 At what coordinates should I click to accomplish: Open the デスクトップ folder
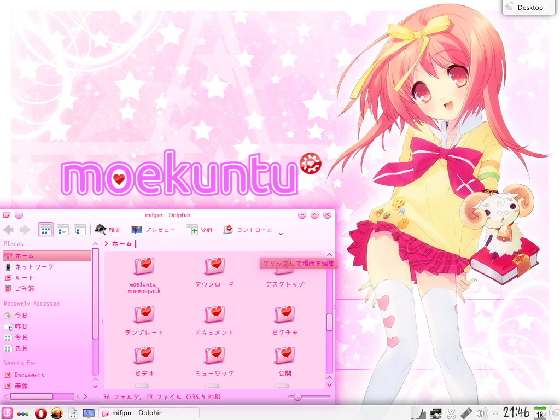[284, 272]
